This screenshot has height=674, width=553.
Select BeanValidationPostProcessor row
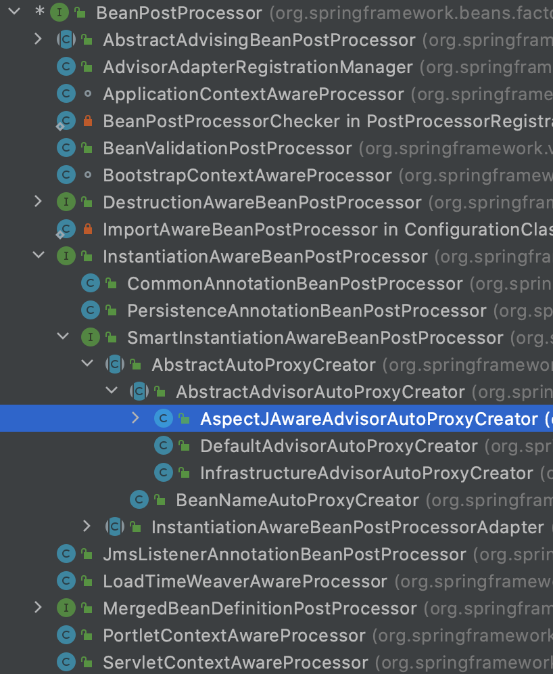point(276,148)
